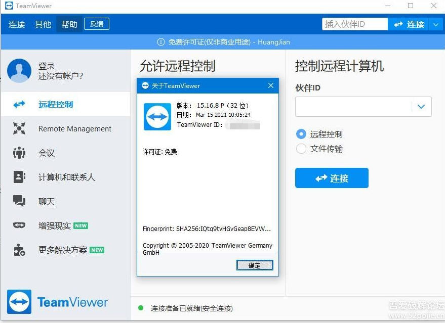Click the 反馈 feedback button
Image resolution: width=445 pixels, height=323 pixels.
(97, 24)
